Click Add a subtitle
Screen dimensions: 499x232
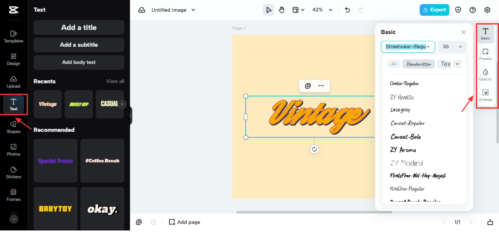pos(79,45)
